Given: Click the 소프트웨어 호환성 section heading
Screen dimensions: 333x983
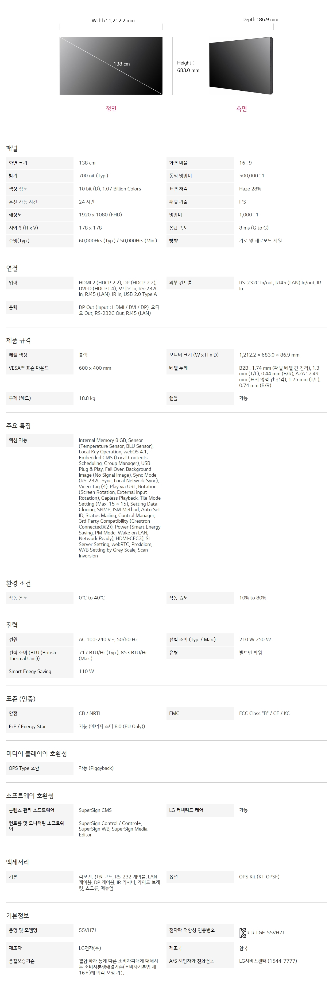Looking at the screenshot, I should click(x=30, y=796).
